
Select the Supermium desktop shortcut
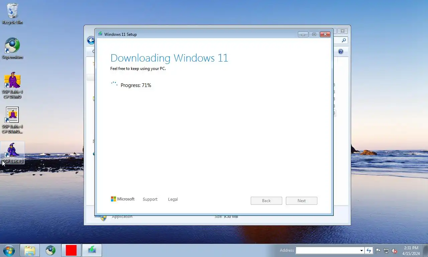(x=12, y=49)
